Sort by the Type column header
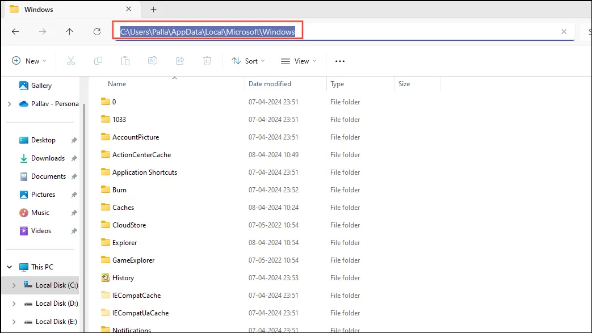592x333 pixels. tap(337, 84)
